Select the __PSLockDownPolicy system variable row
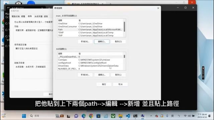This screenshot has height=120, width=214. (90, 57)
